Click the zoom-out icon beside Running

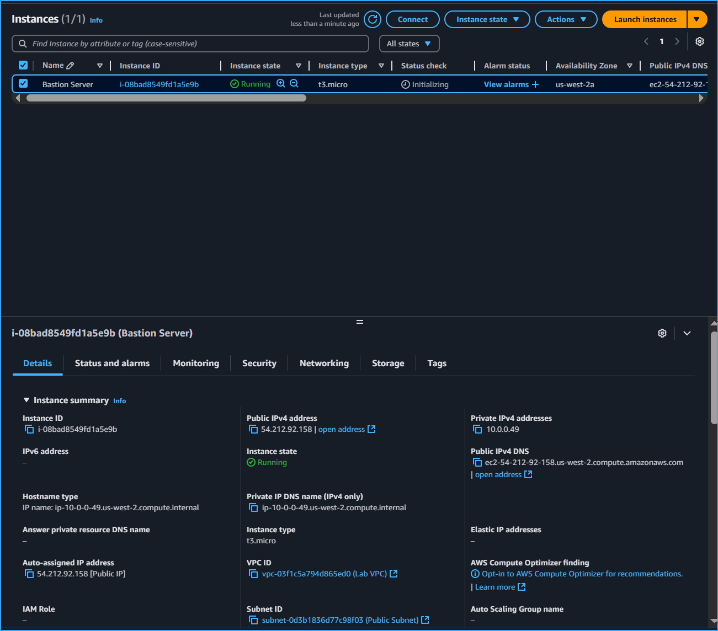[x=294, y=84]
